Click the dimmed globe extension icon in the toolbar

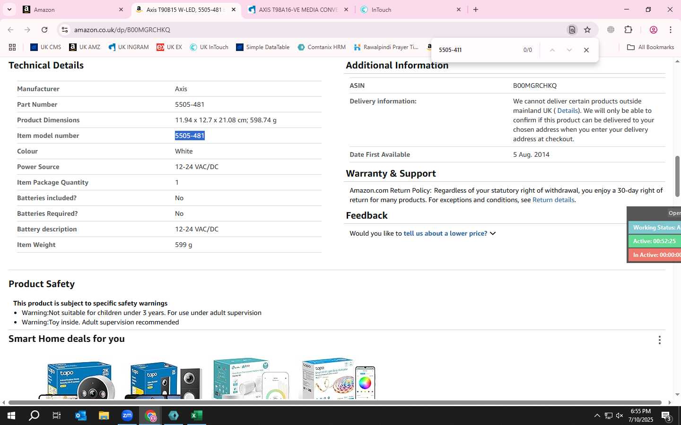(x=611, y=30)
